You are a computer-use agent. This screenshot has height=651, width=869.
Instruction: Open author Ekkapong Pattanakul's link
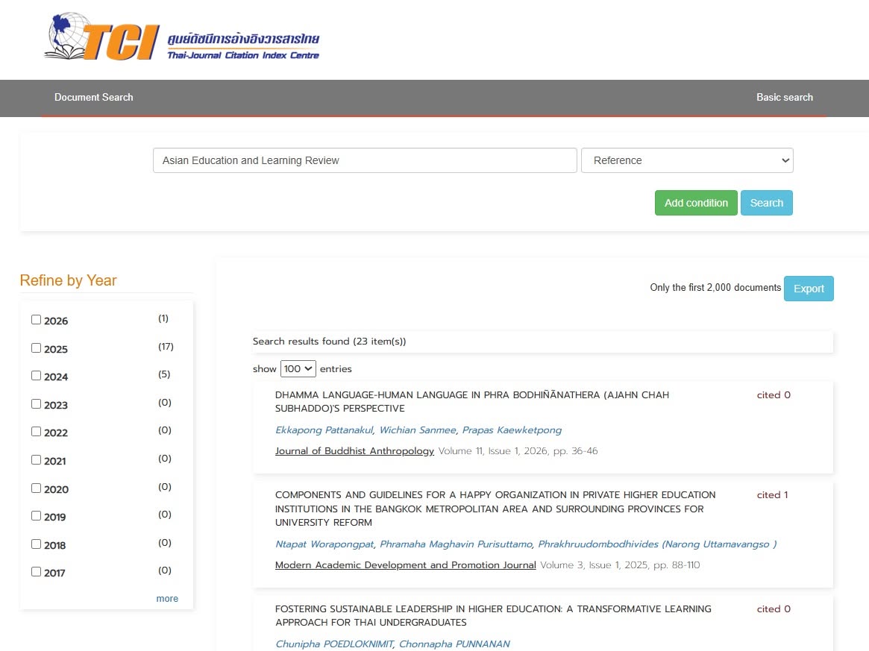tap(324, 430)
